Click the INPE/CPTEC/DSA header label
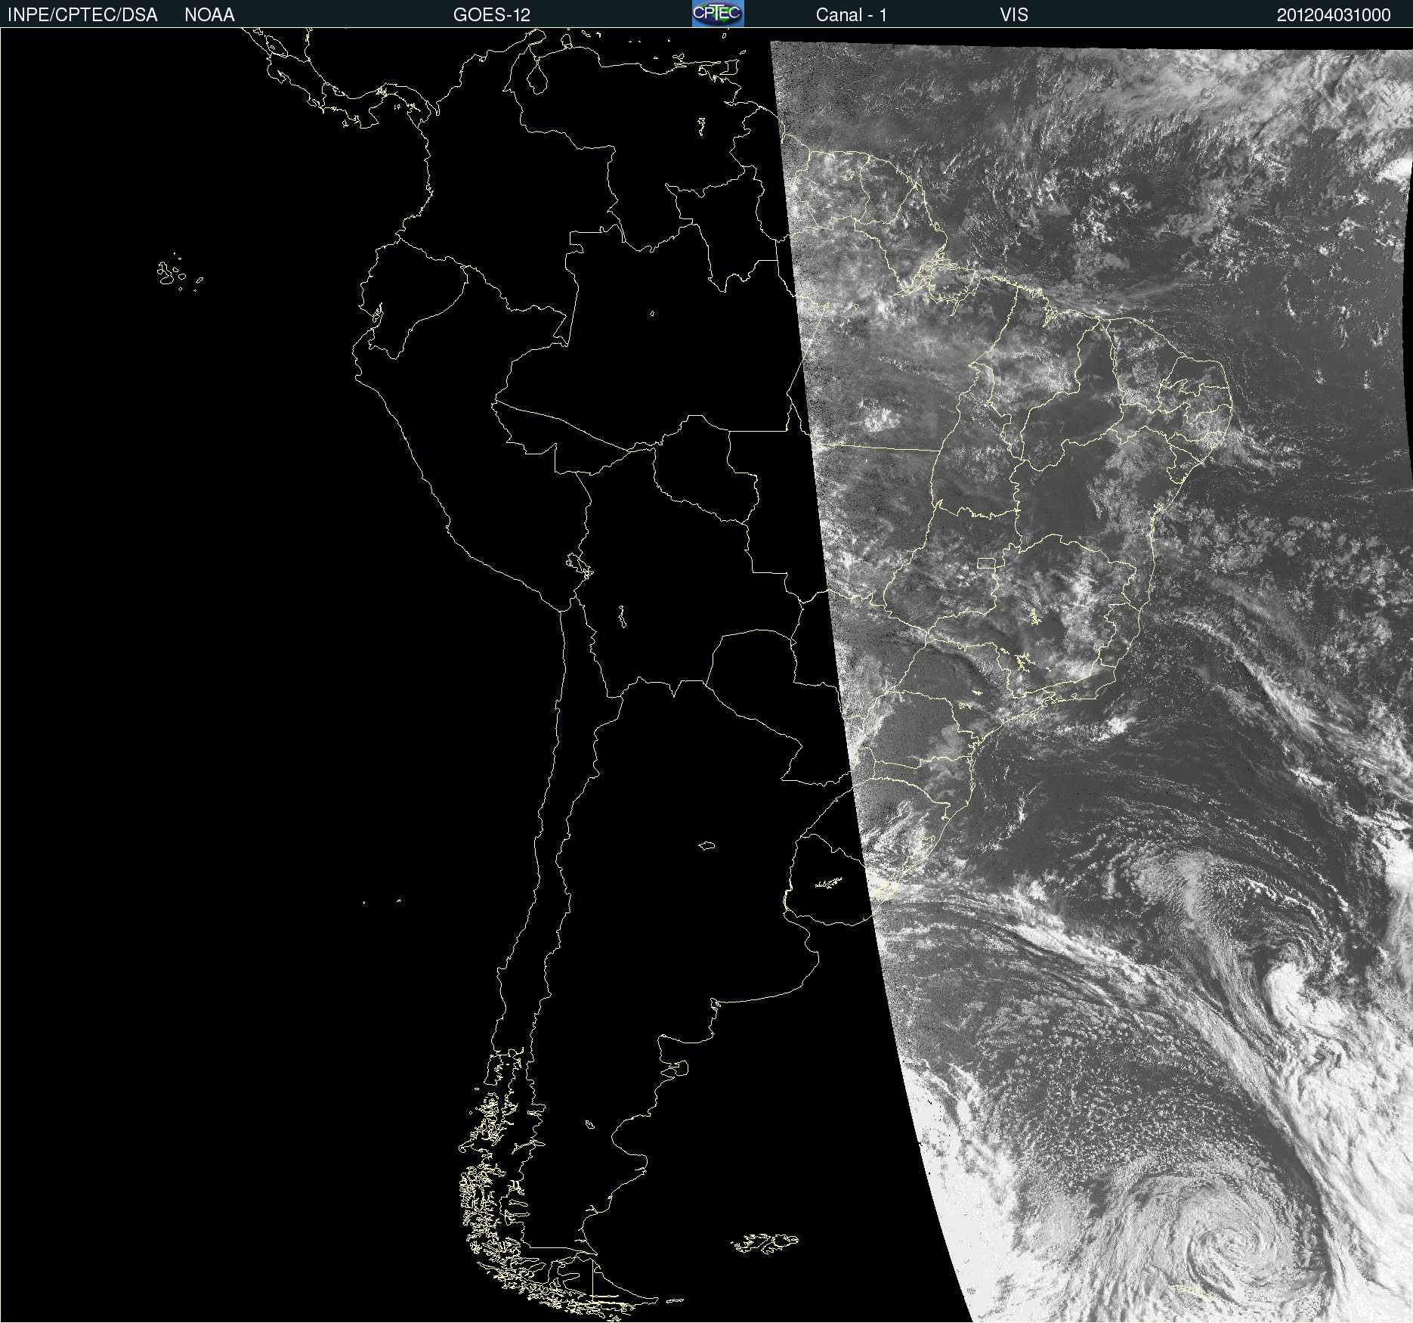The width and height of the screenshot is (1413, 1323). 82,15
